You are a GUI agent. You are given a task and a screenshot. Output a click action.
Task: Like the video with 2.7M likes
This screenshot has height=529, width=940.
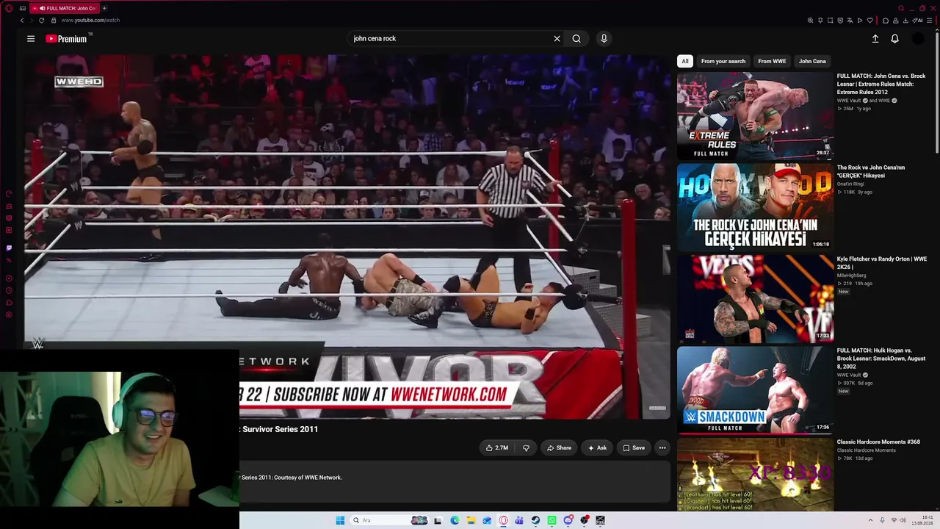click(497, 448)
